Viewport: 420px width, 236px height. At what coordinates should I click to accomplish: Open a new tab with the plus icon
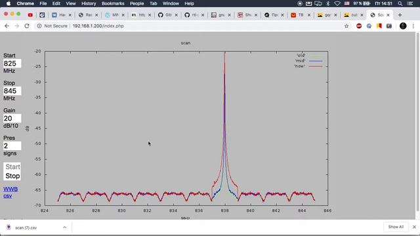point(400,15)
